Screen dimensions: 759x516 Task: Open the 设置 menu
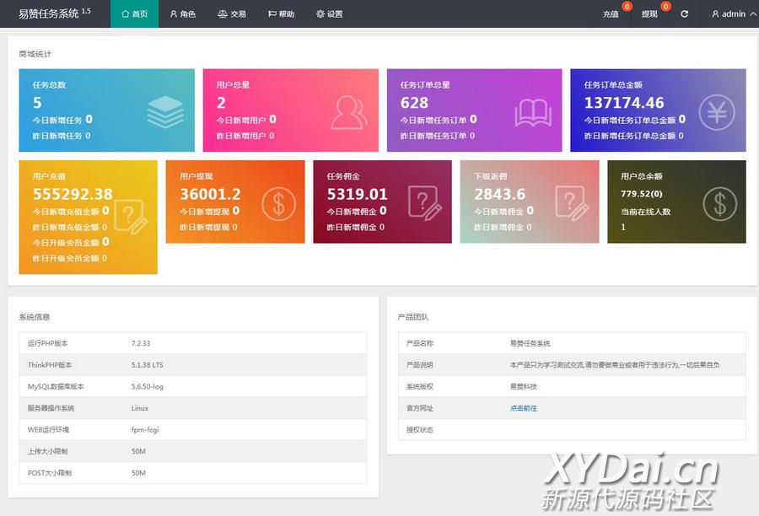coord(330,14)
